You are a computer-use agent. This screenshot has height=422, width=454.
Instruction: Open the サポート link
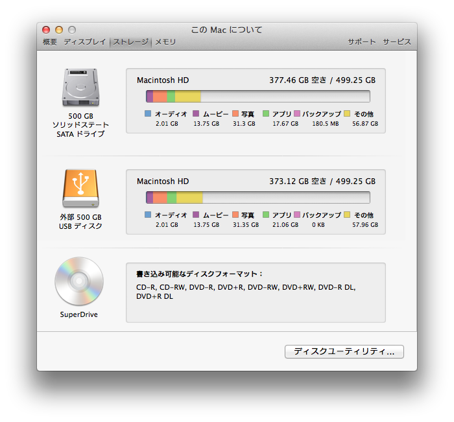coord(361,42)
